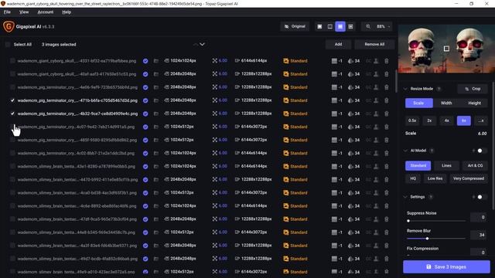Select the Low Res AI model

(435, 178)
